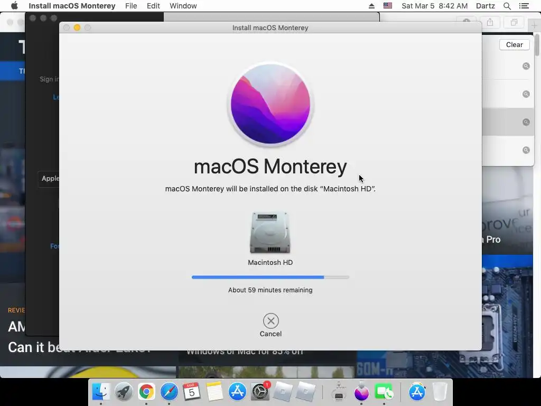Image resolution: width=541 pixels, height=406 pixels.
Task: Open the Install macOS Monterey app menu
Action: 72,6
